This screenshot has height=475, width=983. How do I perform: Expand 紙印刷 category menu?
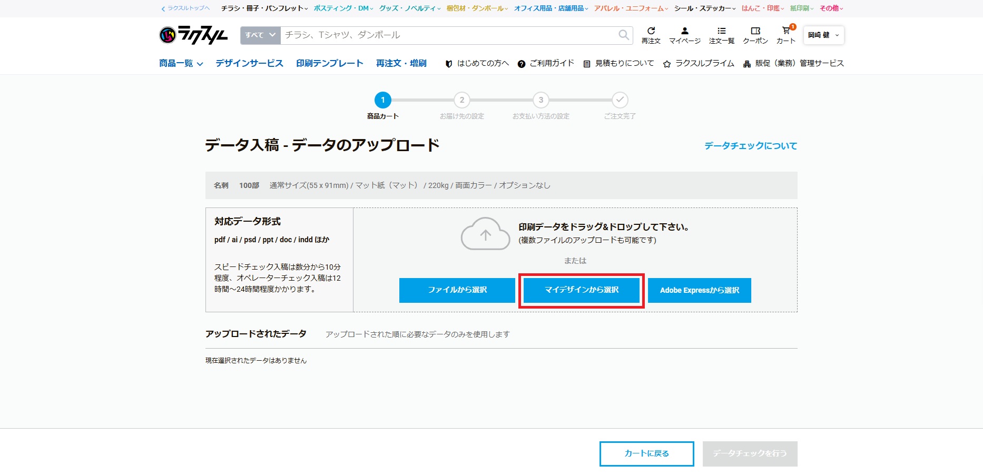coord(802,8)
